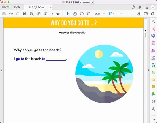Click the beach illustration on the page
The image size is (157, 123).
(x=104, y=74)
